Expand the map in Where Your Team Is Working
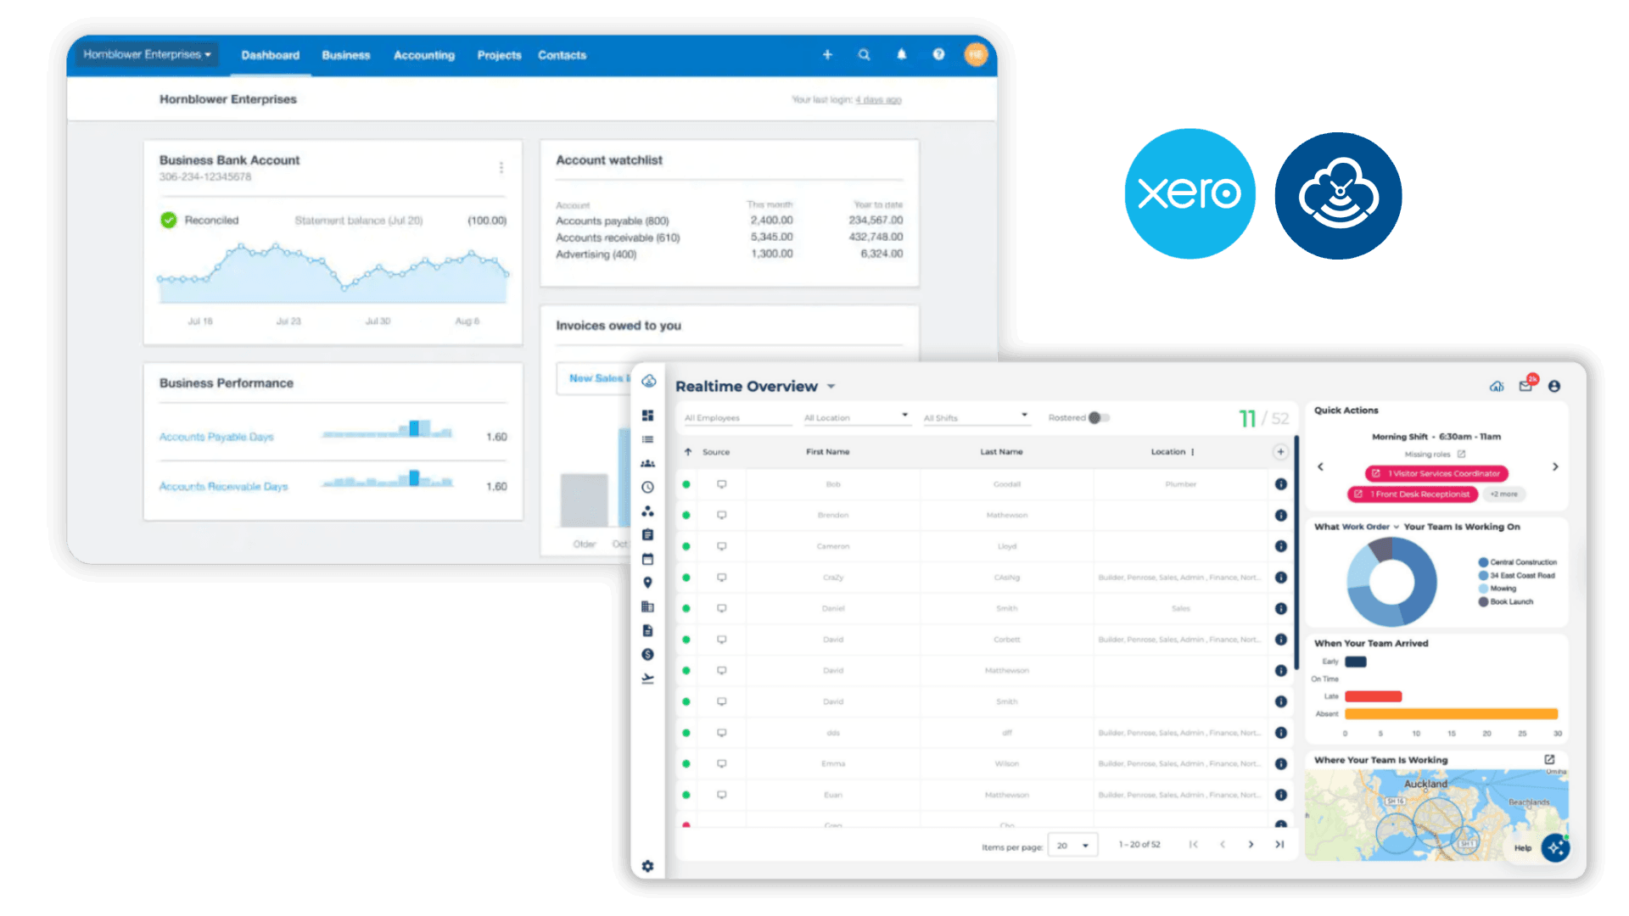1629x916 pixels. point(1549,760)
